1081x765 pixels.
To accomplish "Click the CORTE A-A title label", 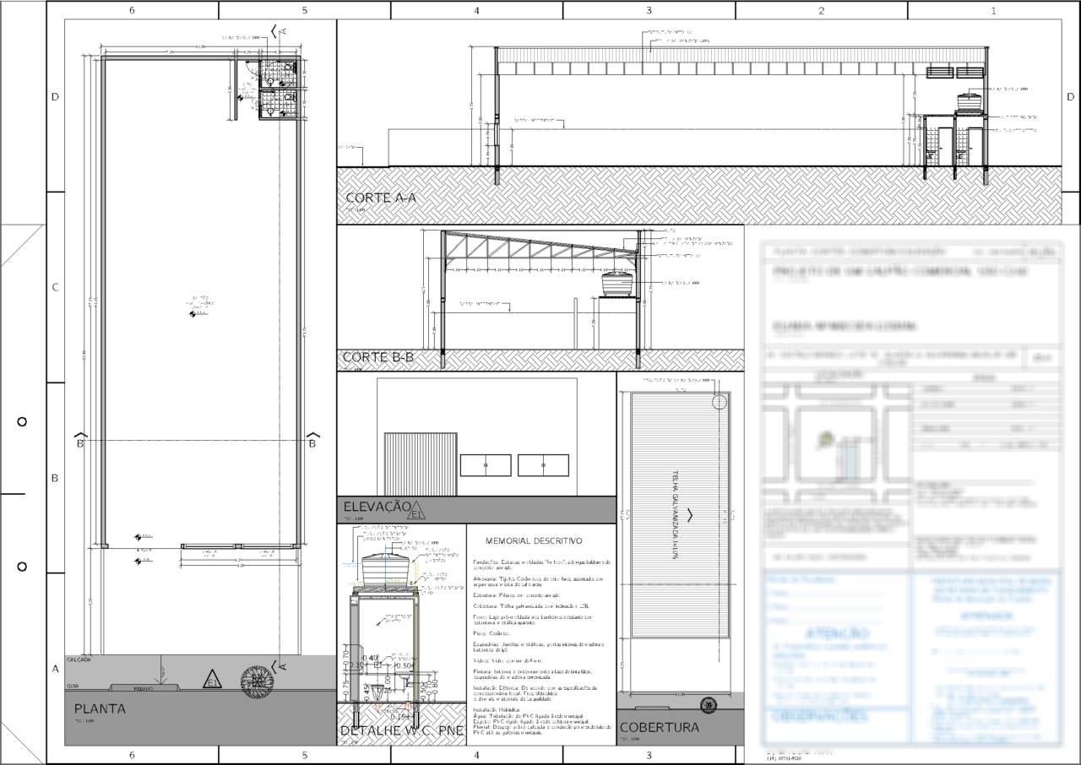I will [380, 198].
